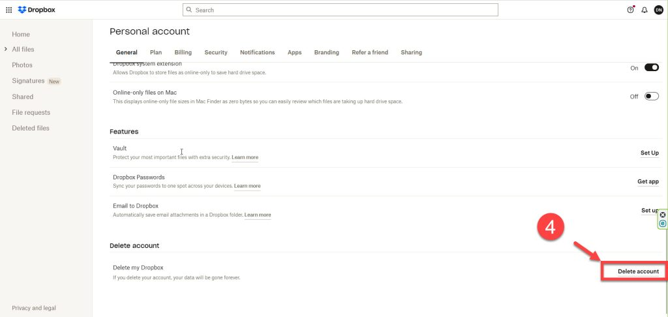668x317 pixels.
Task: Open the Apps tab
Action: click(294, 52)
